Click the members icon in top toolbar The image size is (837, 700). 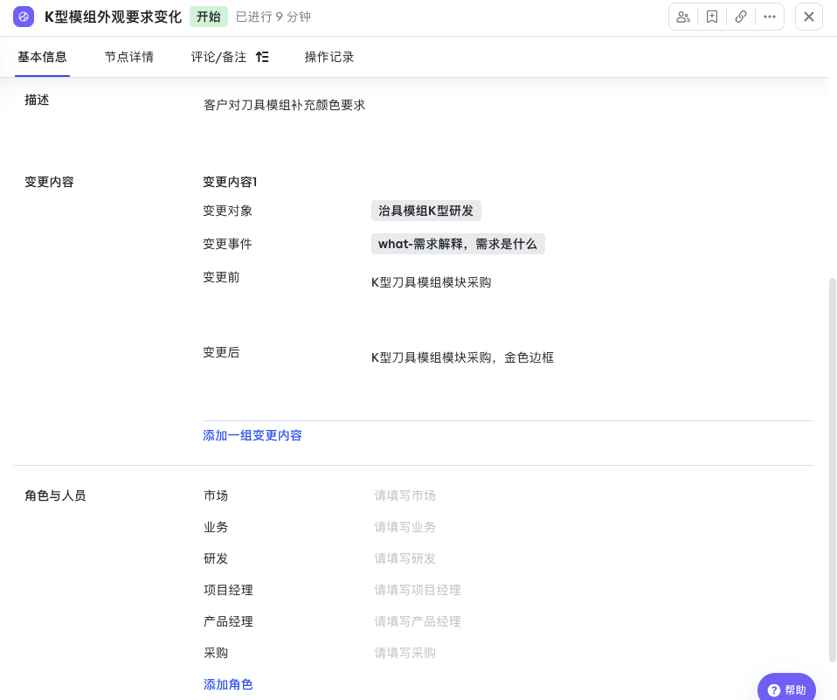(683, 17)
